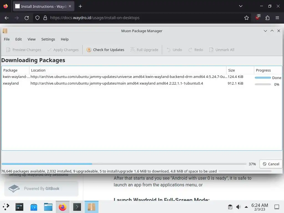Viewport: 284px width, 213px height.
Task: Switch to Firefox in the taskbar
Action: point(63,207)
